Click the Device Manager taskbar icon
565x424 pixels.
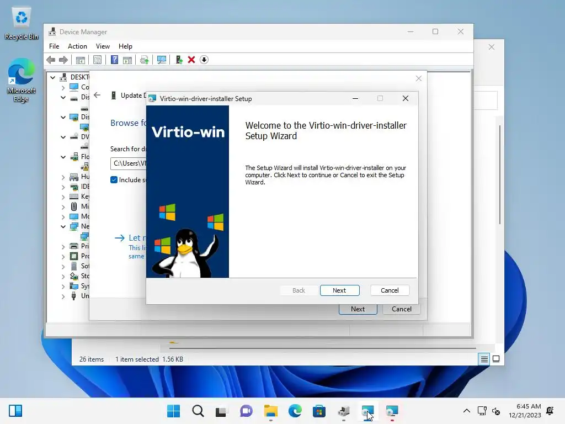coord(343,411)
